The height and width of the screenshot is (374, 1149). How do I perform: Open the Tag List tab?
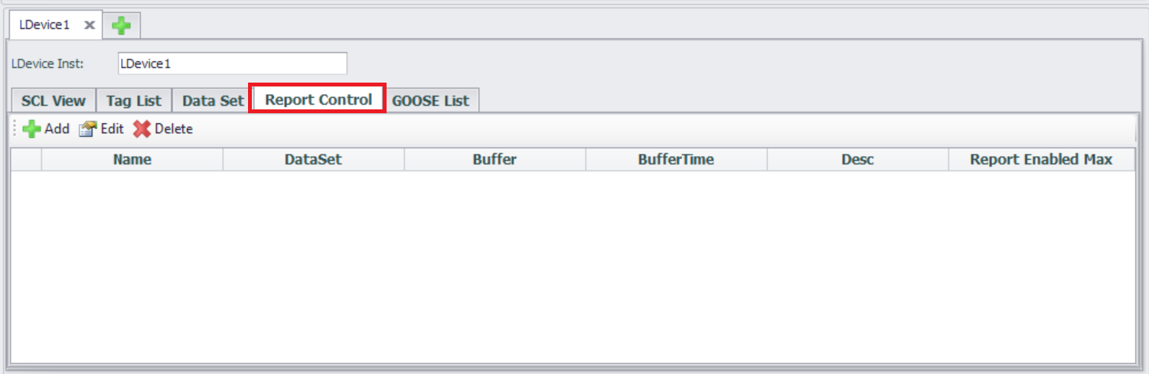point(134,101)
